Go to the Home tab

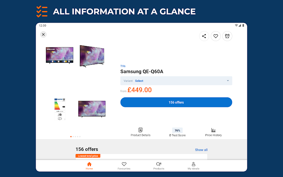(89, 166)
